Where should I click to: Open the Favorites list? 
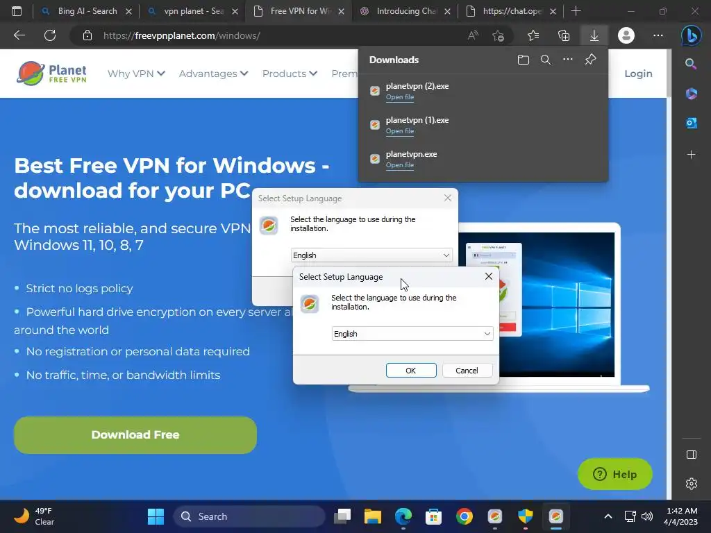coord(533,35)
